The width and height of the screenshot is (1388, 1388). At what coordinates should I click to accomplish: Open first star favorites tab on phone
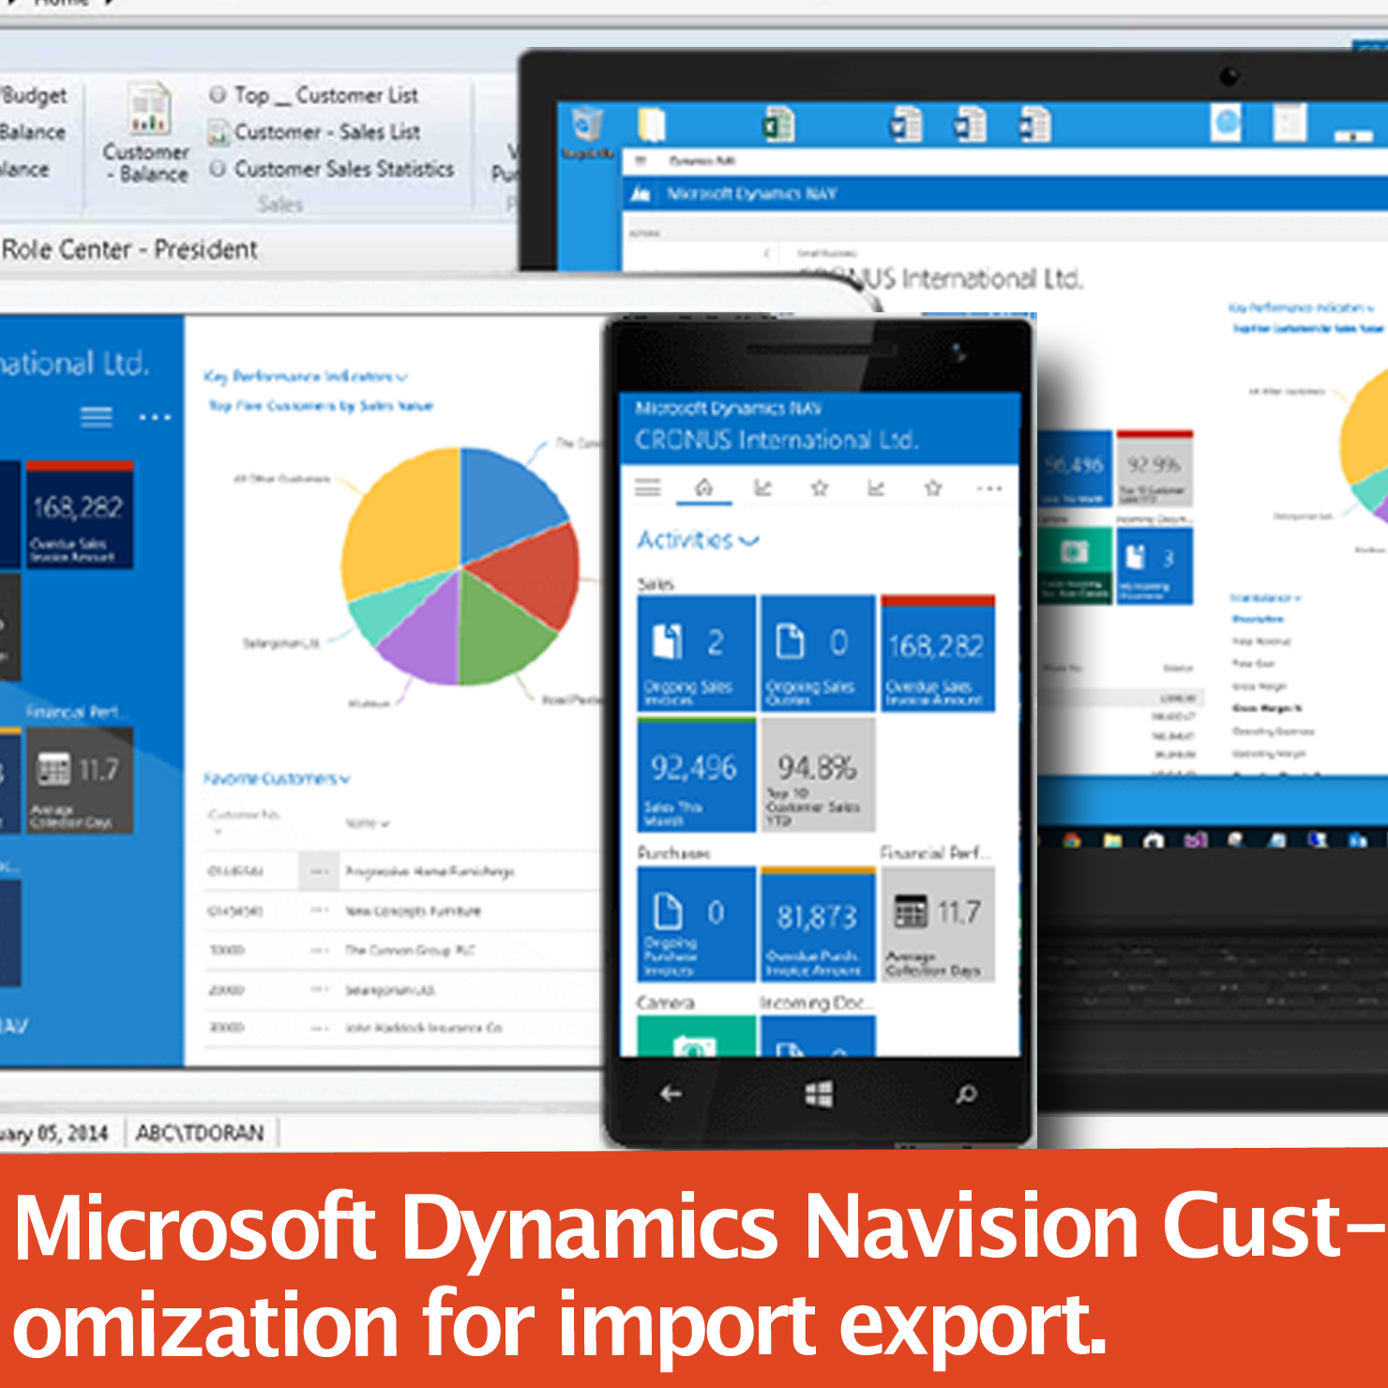click(820, 488)
